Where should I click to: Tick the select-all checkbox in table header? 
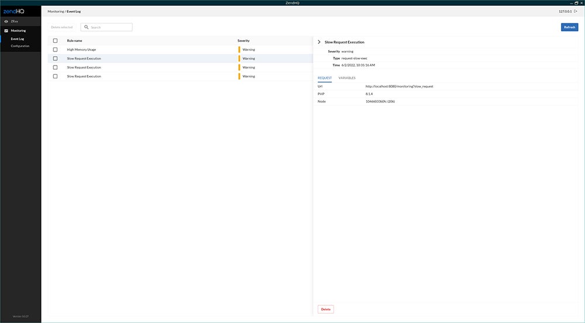click(55, 40)
